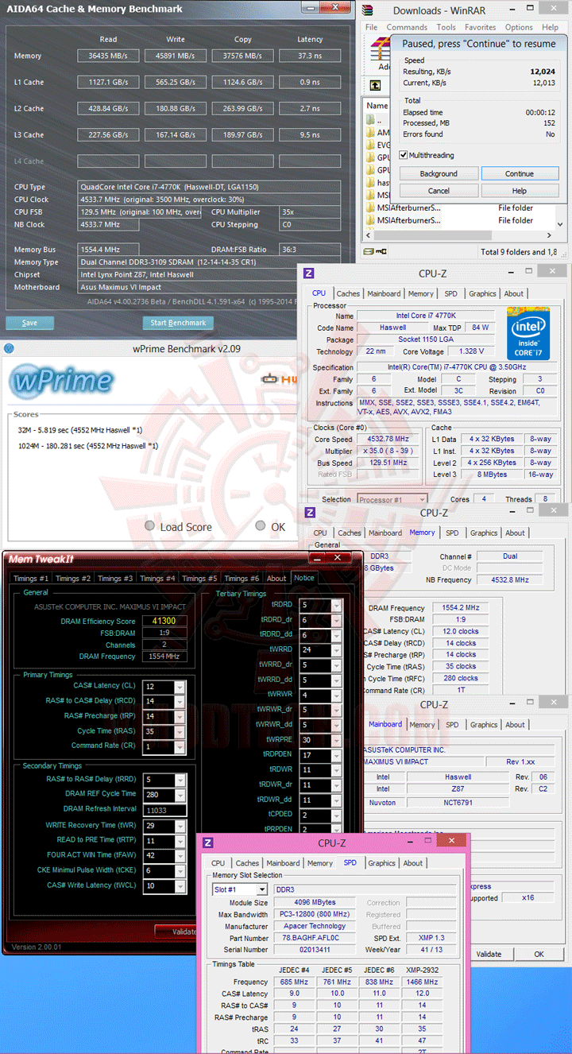Open the CAS# Latency (CL) dropdown
The image size is (572, 1054).
click(180, 687)
